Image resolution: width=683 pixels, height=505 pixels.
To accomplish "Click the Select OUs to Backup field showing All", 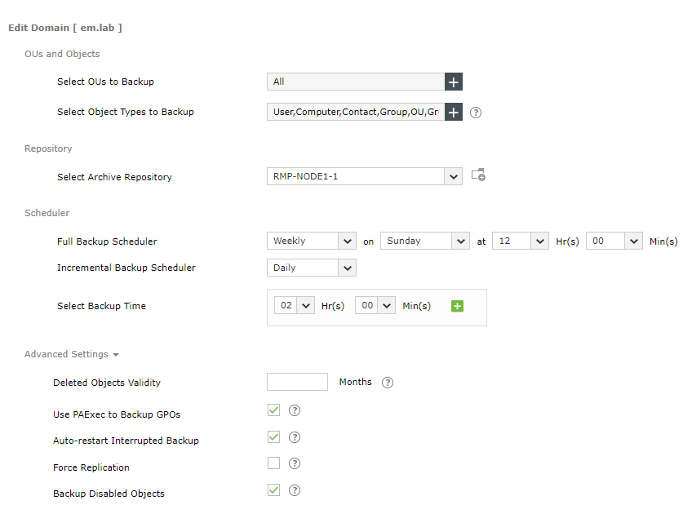I will click(x=356, y=82).
